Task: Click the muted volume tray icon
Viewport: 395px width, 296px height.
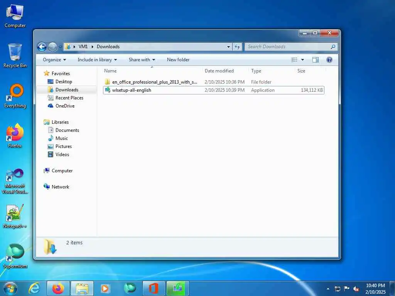Action: (356, 289)
